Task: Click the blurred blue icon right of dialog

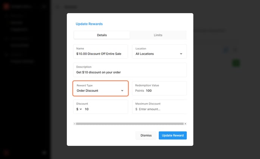Action: pos(226,50)
